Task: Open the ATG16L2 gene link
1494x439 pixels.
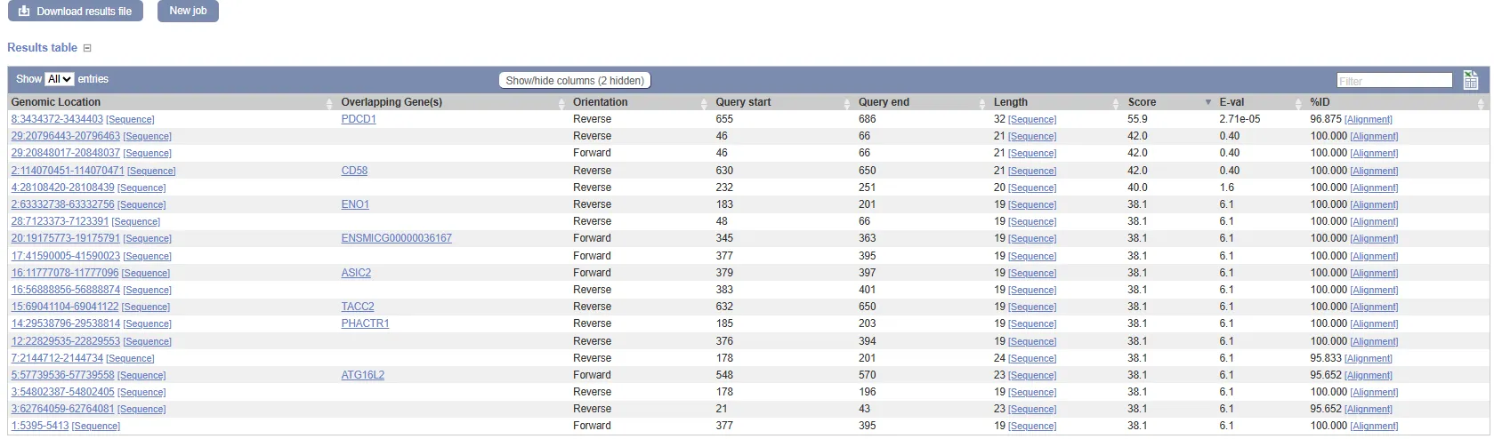Action: point(362,375)
